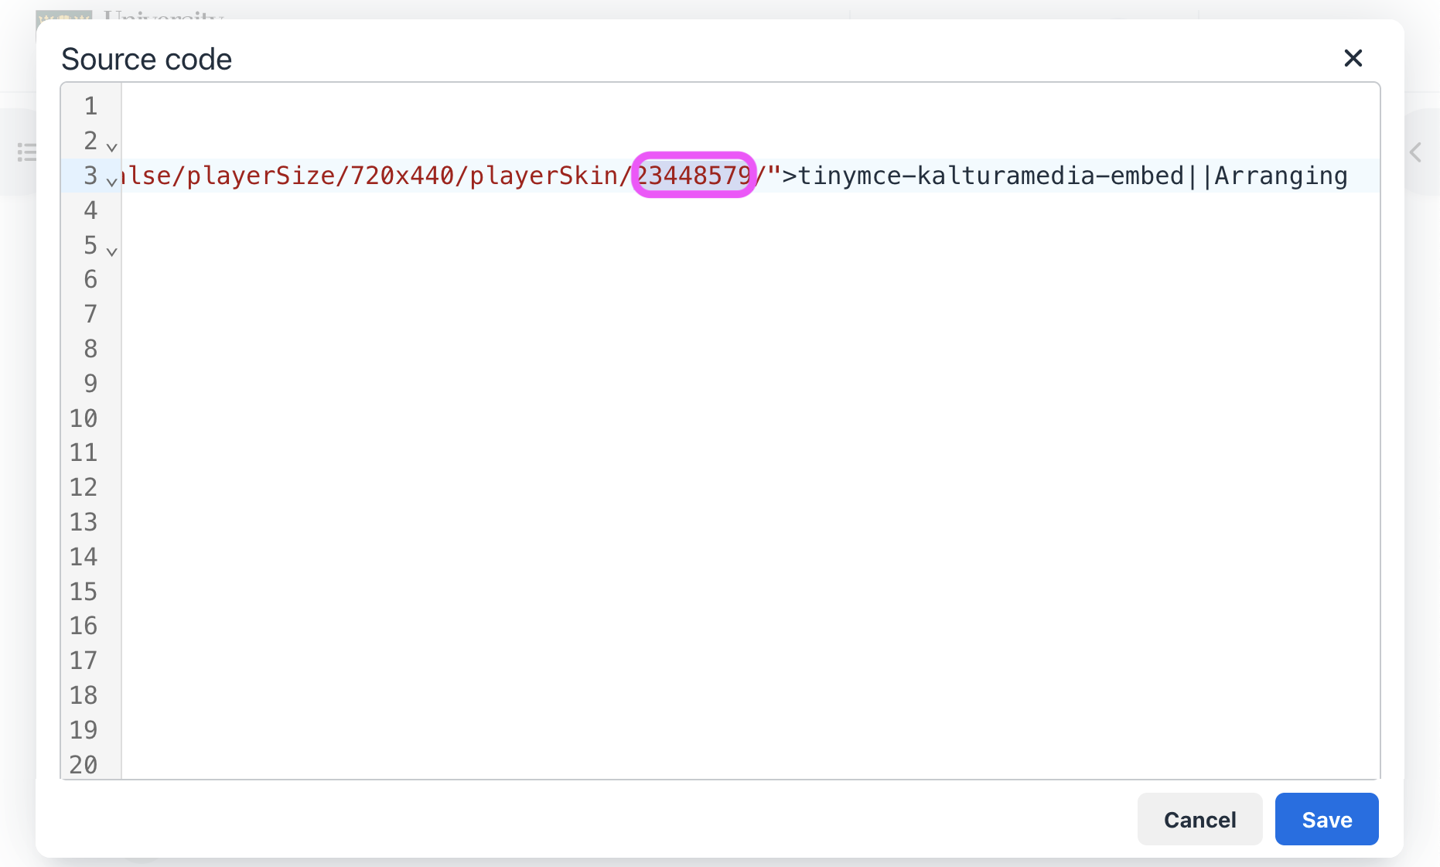The height and width of the screenshot is (867, 1440).
Task: Click the word Arranging at line end
Action: 1280,176
